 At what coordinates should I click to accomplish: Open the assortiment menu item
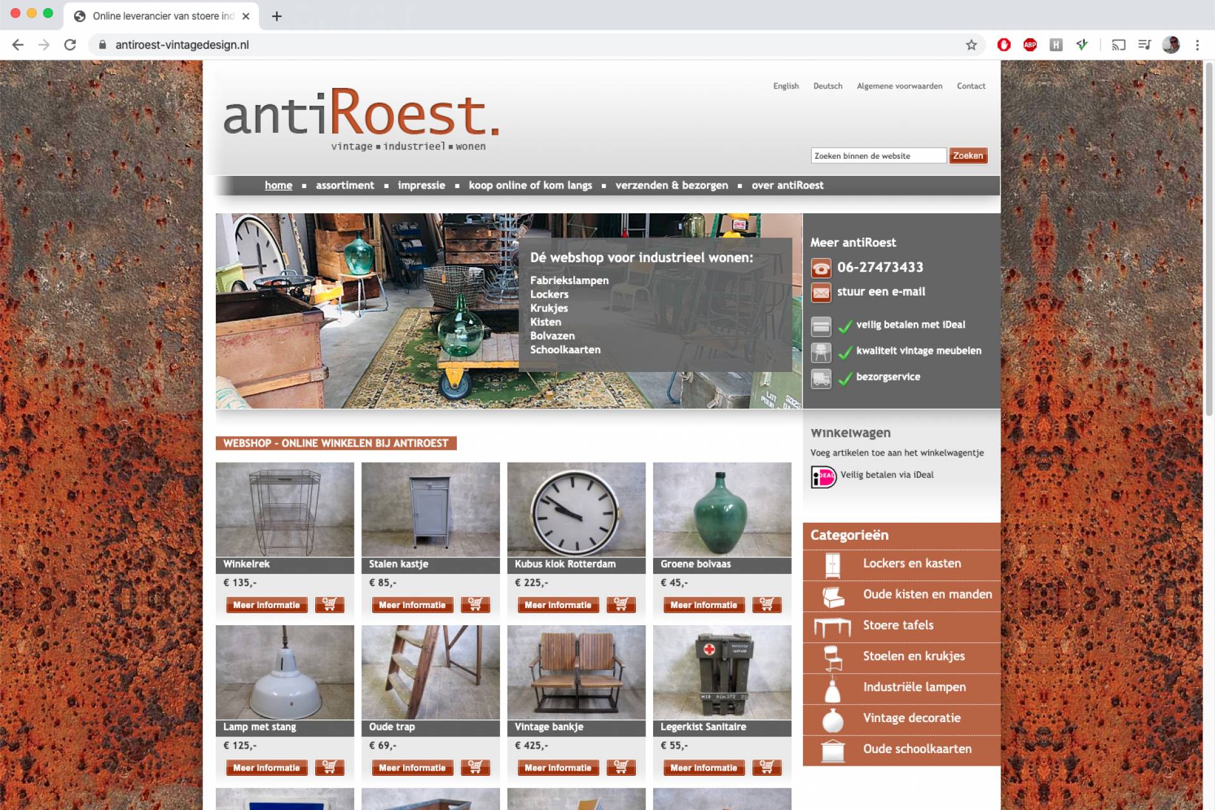tap(345, 185)
